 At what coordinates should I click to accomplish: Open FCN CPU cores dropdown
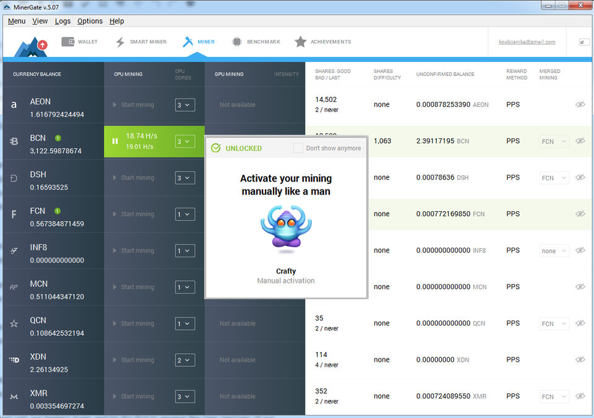(185, 214)
